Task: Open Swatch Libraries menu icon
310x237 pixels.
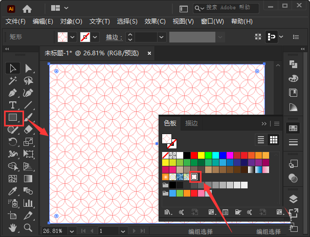Action: (x=167, y=211)
